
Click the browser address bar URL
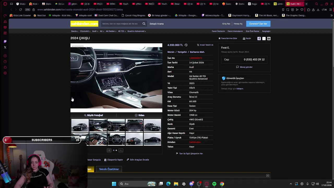click(80, 10)
